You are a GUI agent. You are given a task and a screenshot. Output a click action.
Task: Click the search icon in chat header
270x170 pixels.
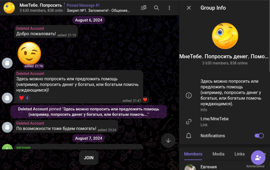pos(156,8)
